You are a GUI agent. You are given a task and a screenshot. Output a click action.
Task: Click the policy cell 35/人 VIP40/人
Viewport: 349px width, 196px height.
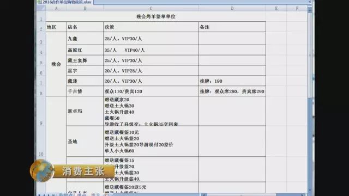coord(151,50)
